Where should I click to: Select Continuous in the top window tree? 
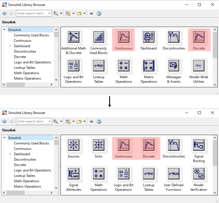(x=22, y=41)
